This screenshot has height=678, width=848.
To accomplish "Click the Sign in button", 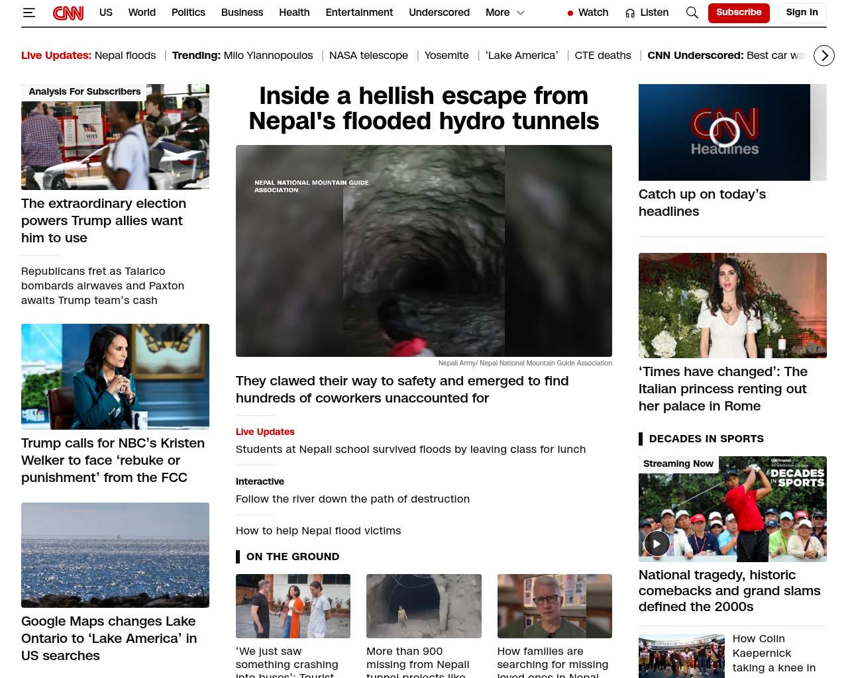I will click(x=802, y=13).
